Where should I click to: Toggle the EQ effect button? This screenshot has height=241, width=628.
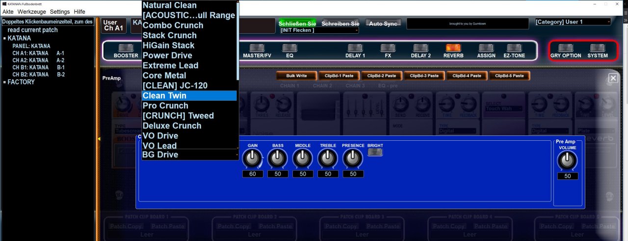289,48
